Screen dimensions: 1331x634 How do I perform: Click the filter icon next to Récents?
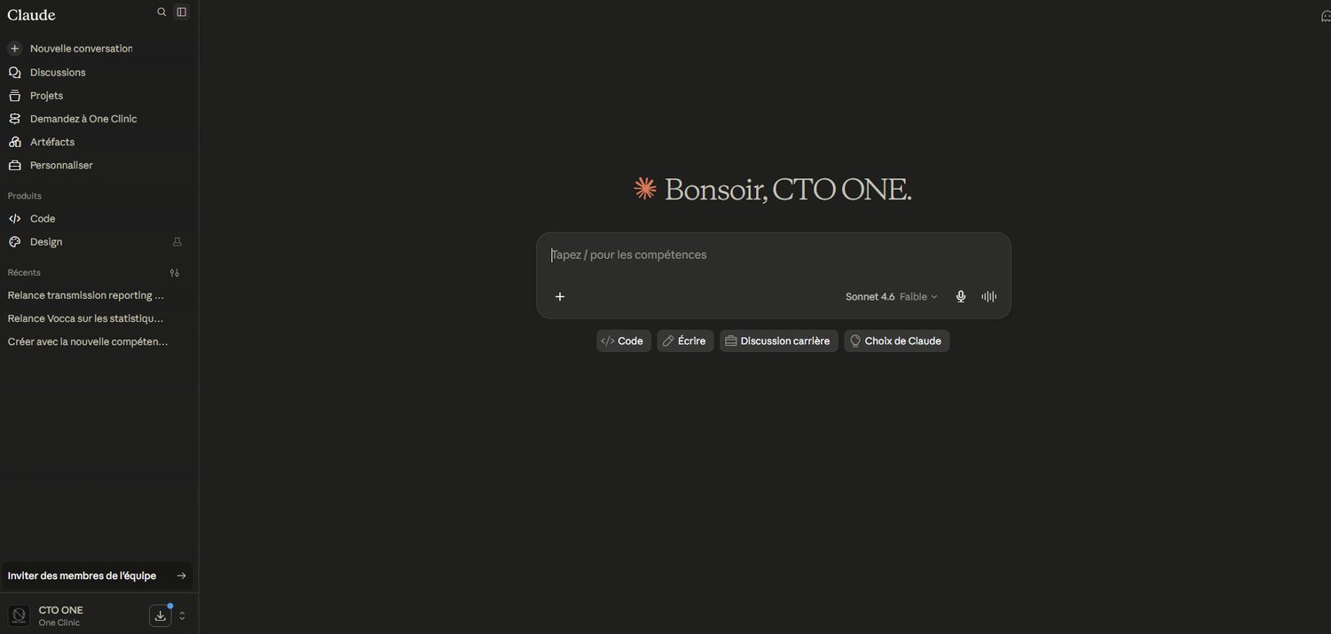click(175, 272)
